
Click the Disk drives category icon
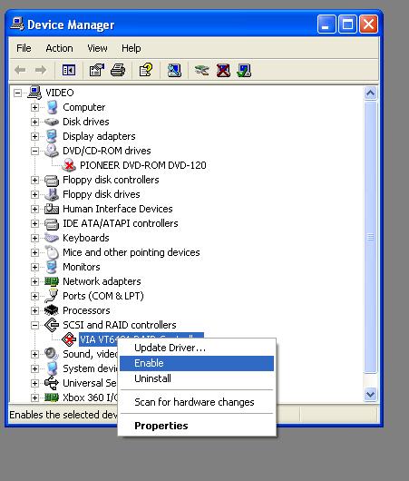point(52,122)
